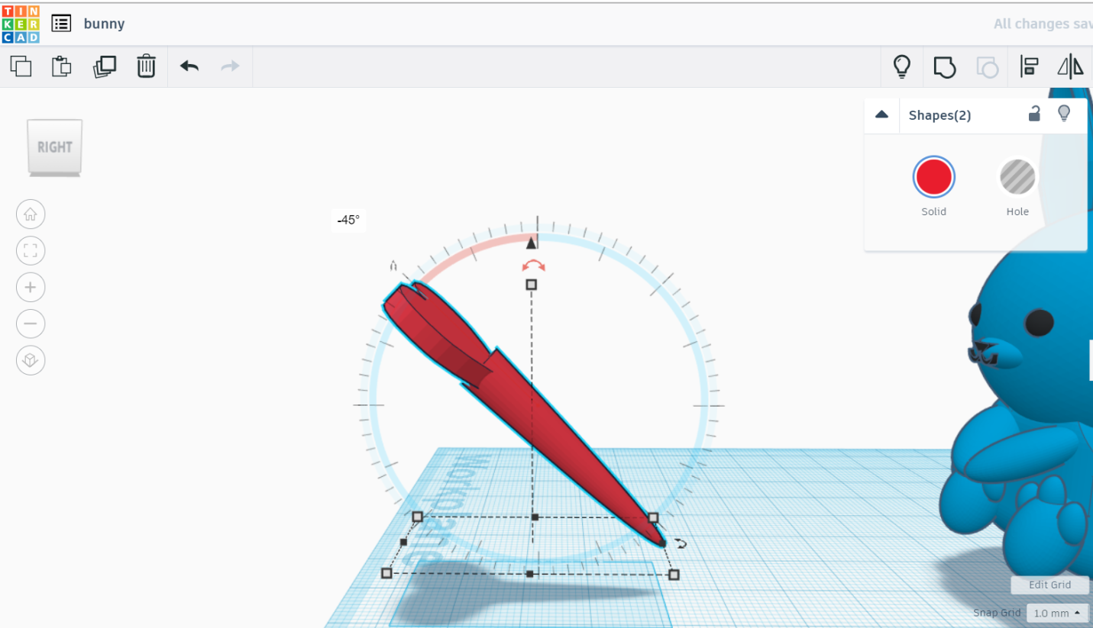
Task: Zoom out the workplane view
Action: point(31,324)
